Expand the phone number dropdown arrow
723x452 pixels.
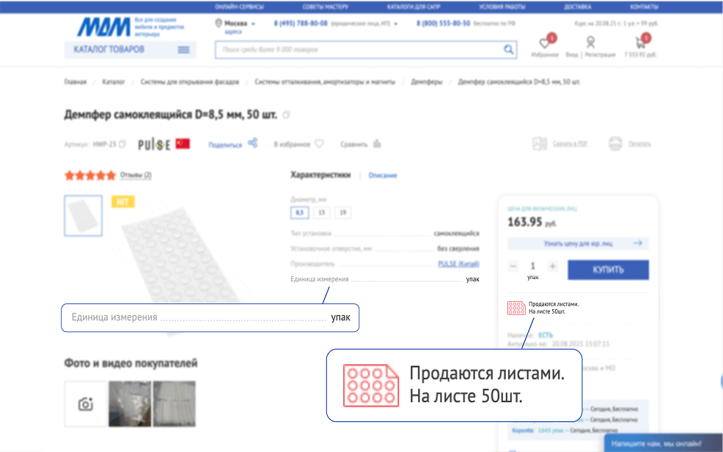coord(396,24)
